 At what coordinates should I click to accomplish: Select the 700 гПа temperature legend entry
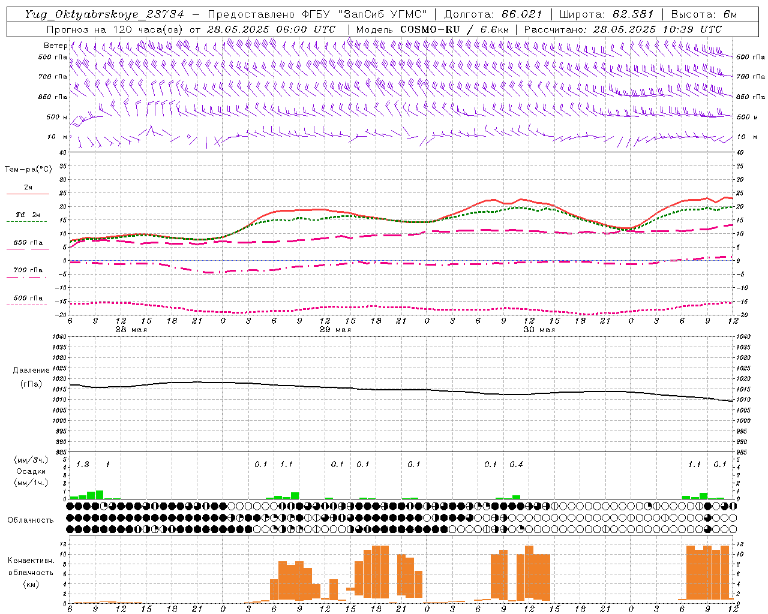click(28, 270)
